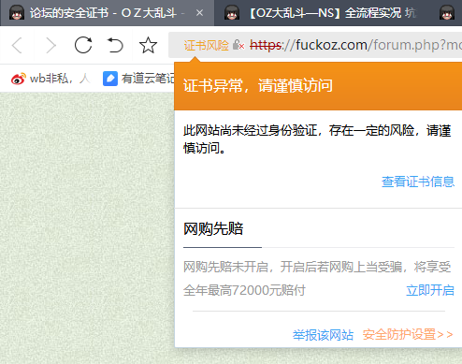The width and height of the screenshot is (462, 364).
Task: Click the 全年最高72000元赔付 text
Action: pos(244,290)
